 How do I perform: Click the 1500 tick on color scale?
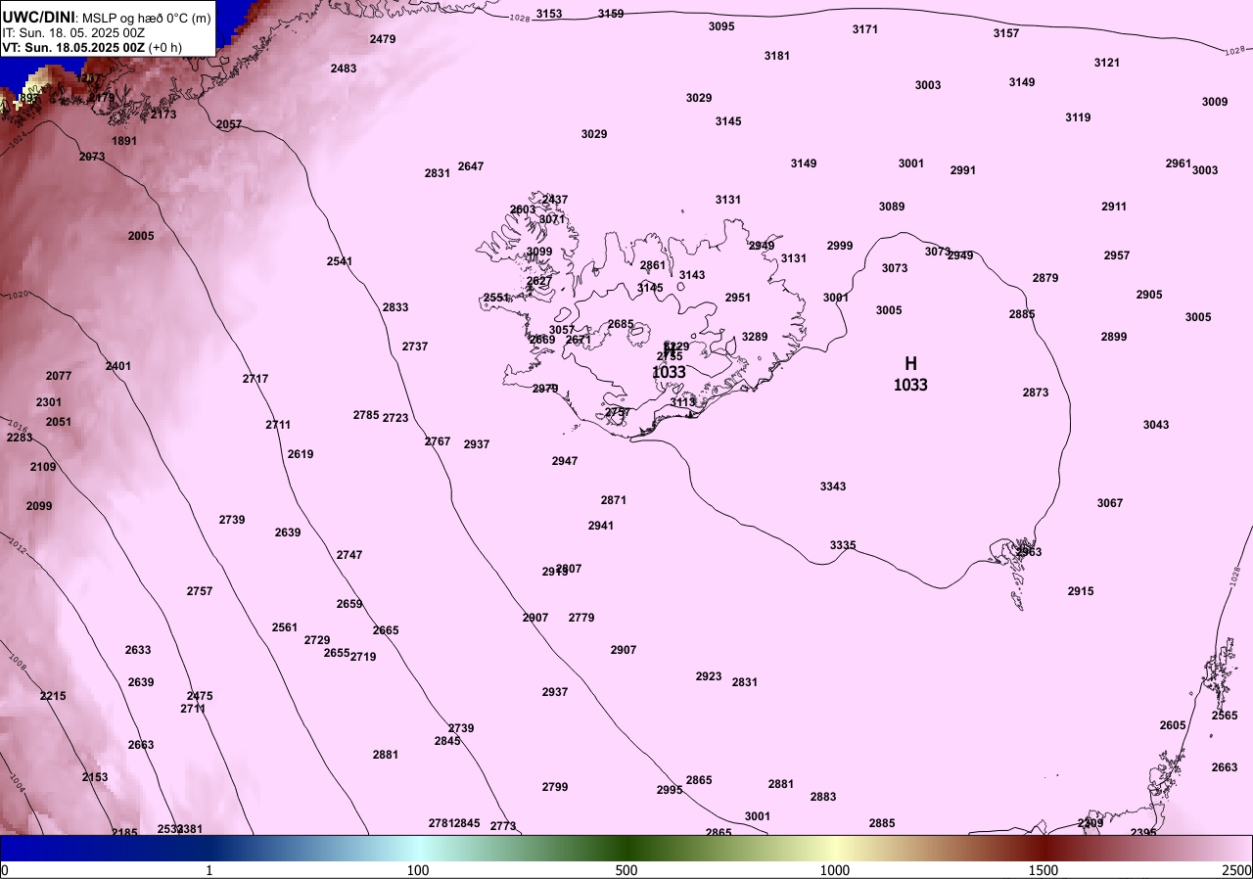click(1044, 870)
